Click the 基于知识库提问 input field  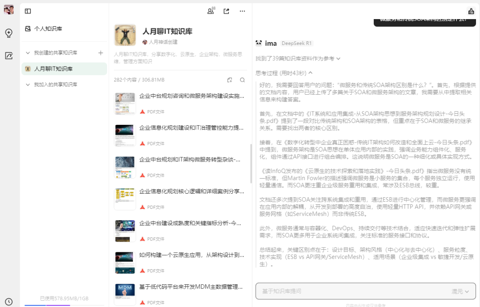coord(333,291)
